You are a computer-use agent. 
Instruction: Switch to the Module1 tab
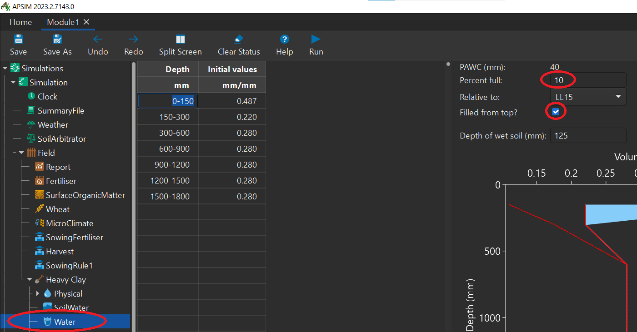63,22
